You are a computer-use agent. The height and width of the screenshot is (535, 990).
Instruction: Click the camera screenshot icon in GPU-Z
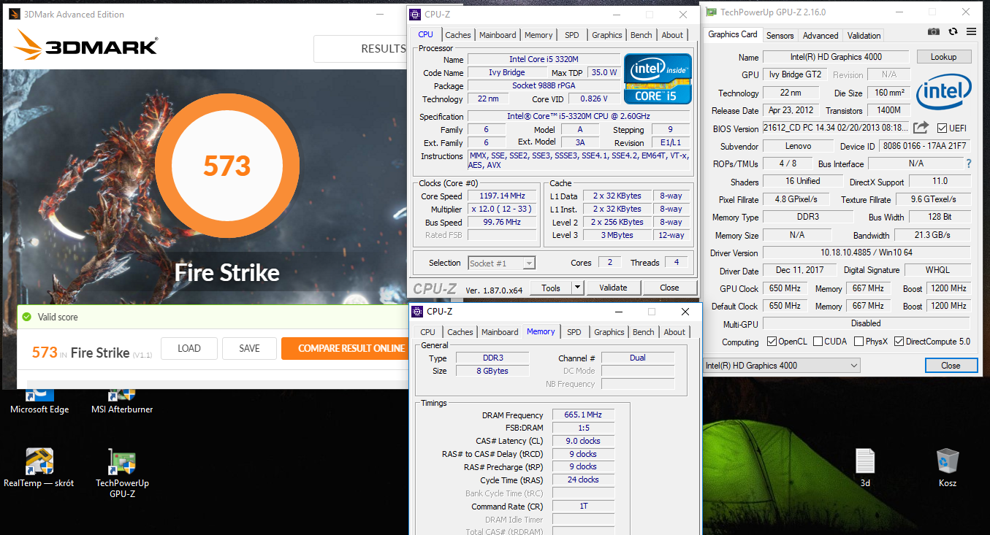click(x=934, y=32)
